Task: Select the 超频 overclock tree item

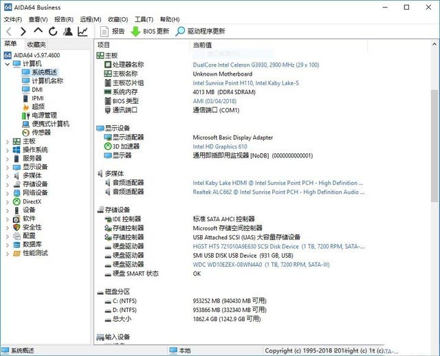Action: [38, 107]
